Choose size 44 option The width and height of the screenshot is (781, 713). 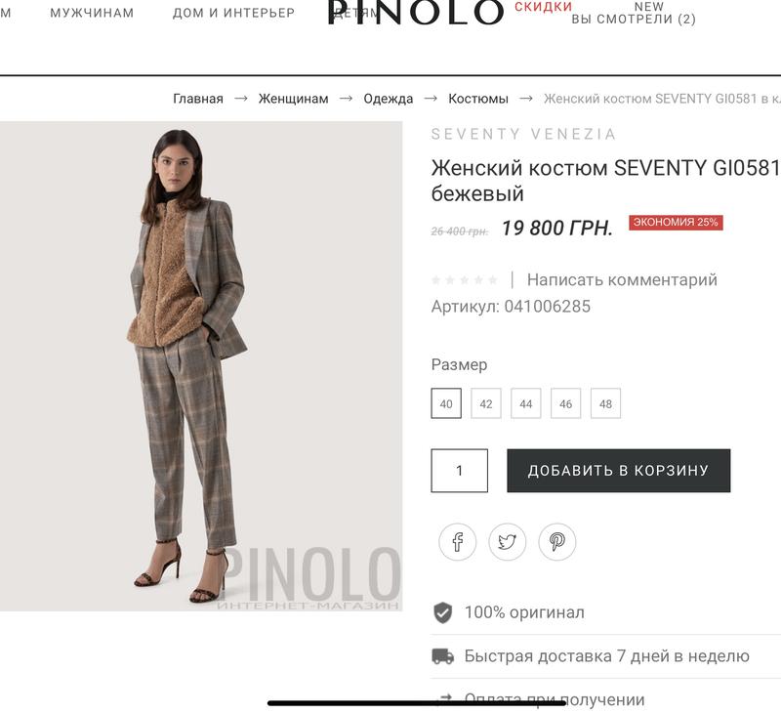point(525,403)
